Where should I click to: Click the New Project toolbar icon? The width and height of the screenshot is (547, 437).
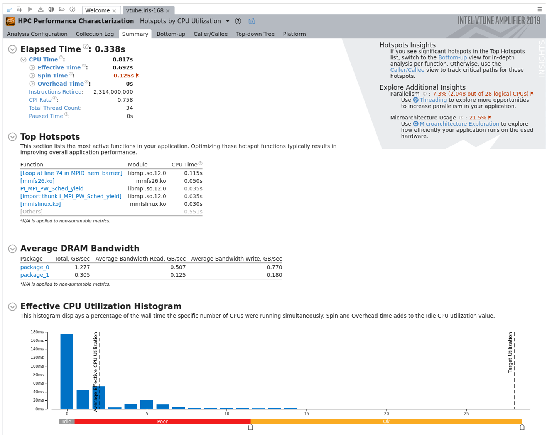(x=19, y=9)
